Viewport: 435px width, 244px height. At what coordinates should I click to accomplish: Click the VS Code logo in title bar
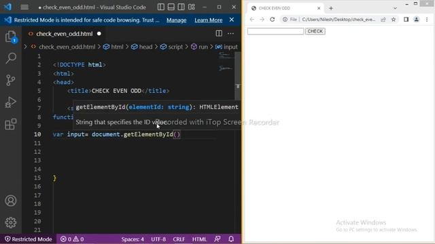[7, 7]
